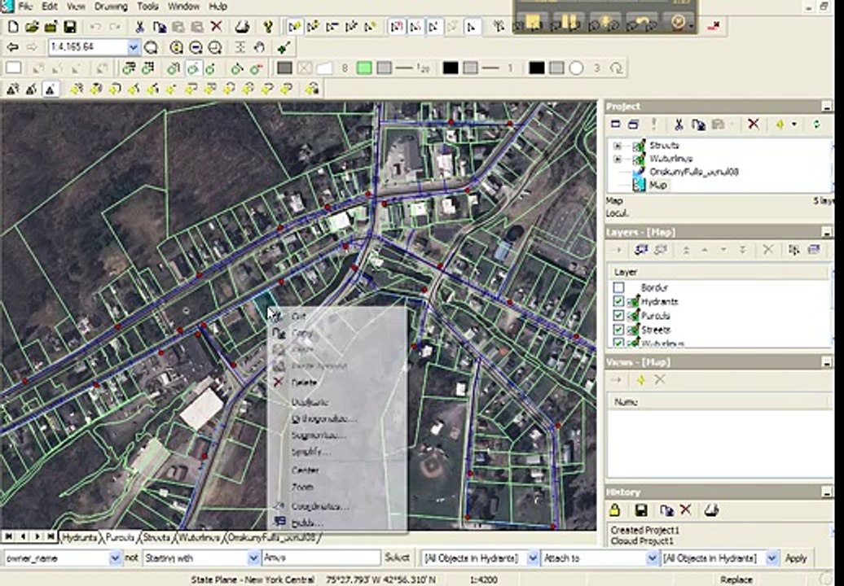The image size is (844, 586).
Task: Click the dark gray area color swatch
Action: [285, 68]
